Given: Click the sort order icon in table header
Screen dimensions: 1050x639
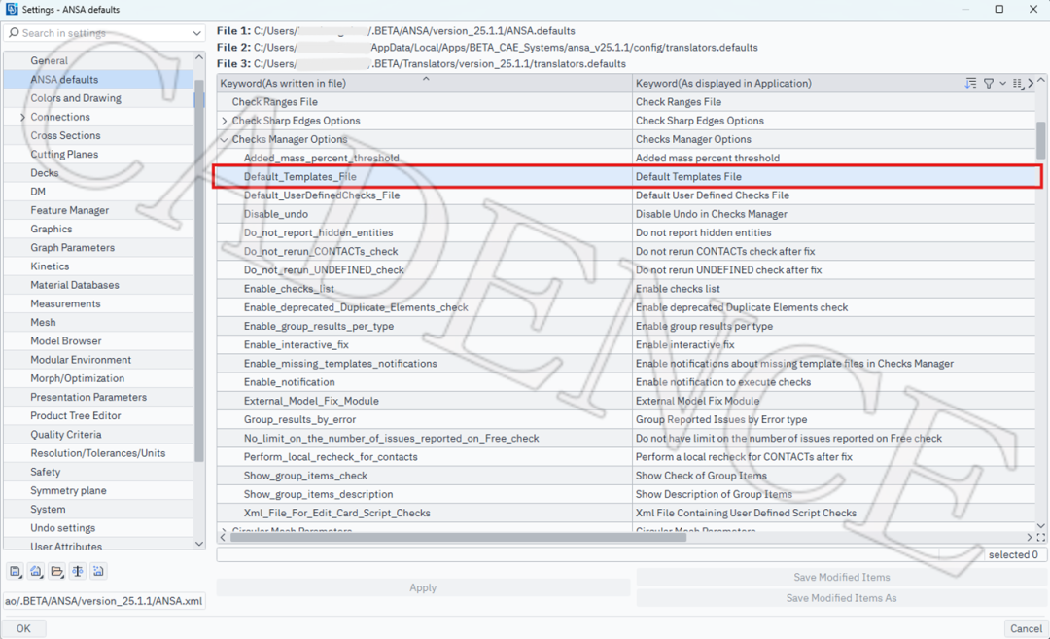Looking at the screenshot, I should 970,83.
